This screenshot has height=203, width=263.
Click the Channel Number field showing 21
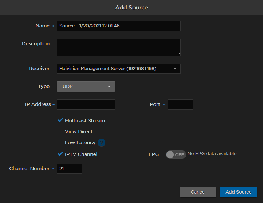coord(69,169)
